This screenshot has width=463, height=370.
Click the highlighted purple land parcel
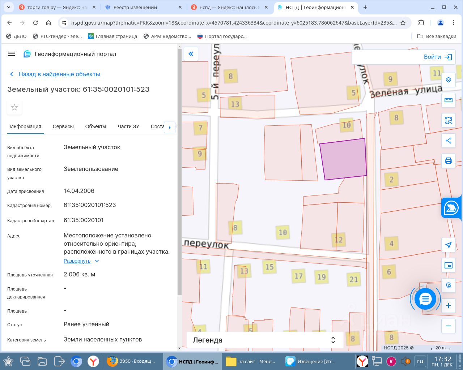[343, 159]
